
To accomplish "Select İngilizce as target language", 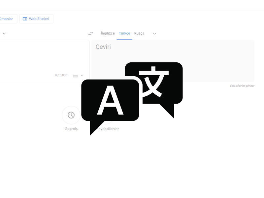I will tap(108, 33).
